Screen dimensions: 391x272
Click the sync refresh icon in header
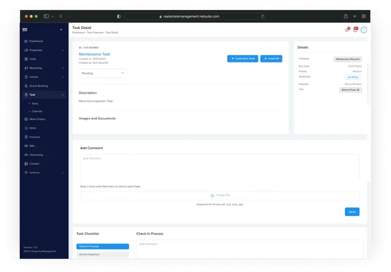point(347,30)
